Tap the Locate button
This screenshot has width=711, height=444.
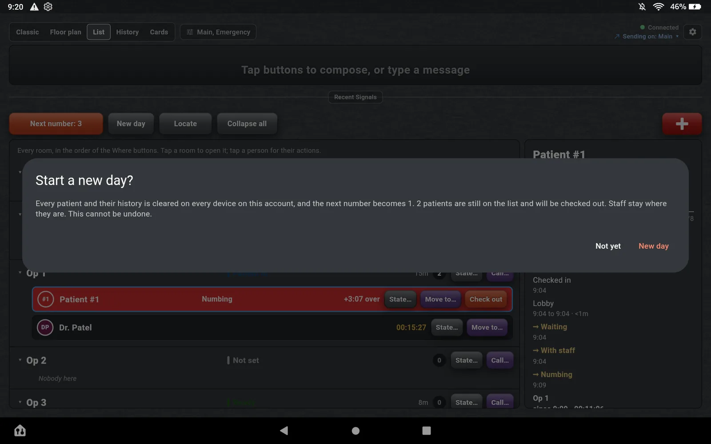pos(185,124)
